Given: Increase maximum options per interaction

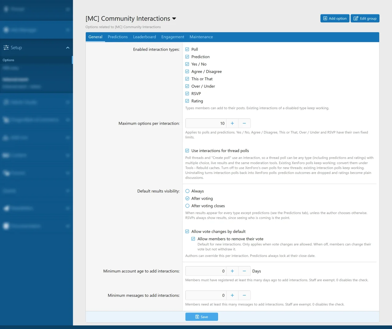Looking at the screenshot, I should click(232, 123).
